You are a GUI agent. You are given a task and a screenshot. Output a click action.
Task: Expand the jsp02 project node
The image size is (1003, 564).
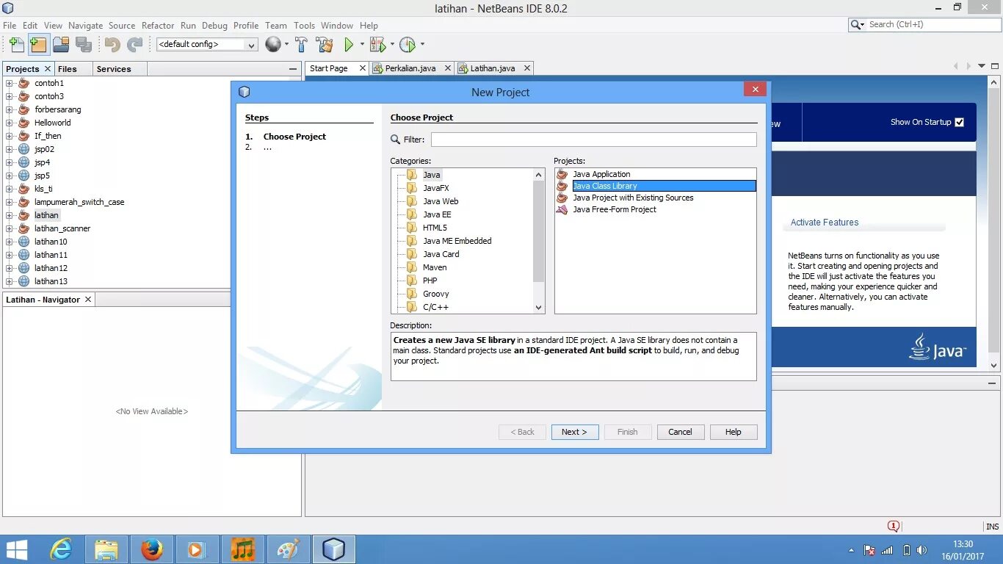(10, 149)
